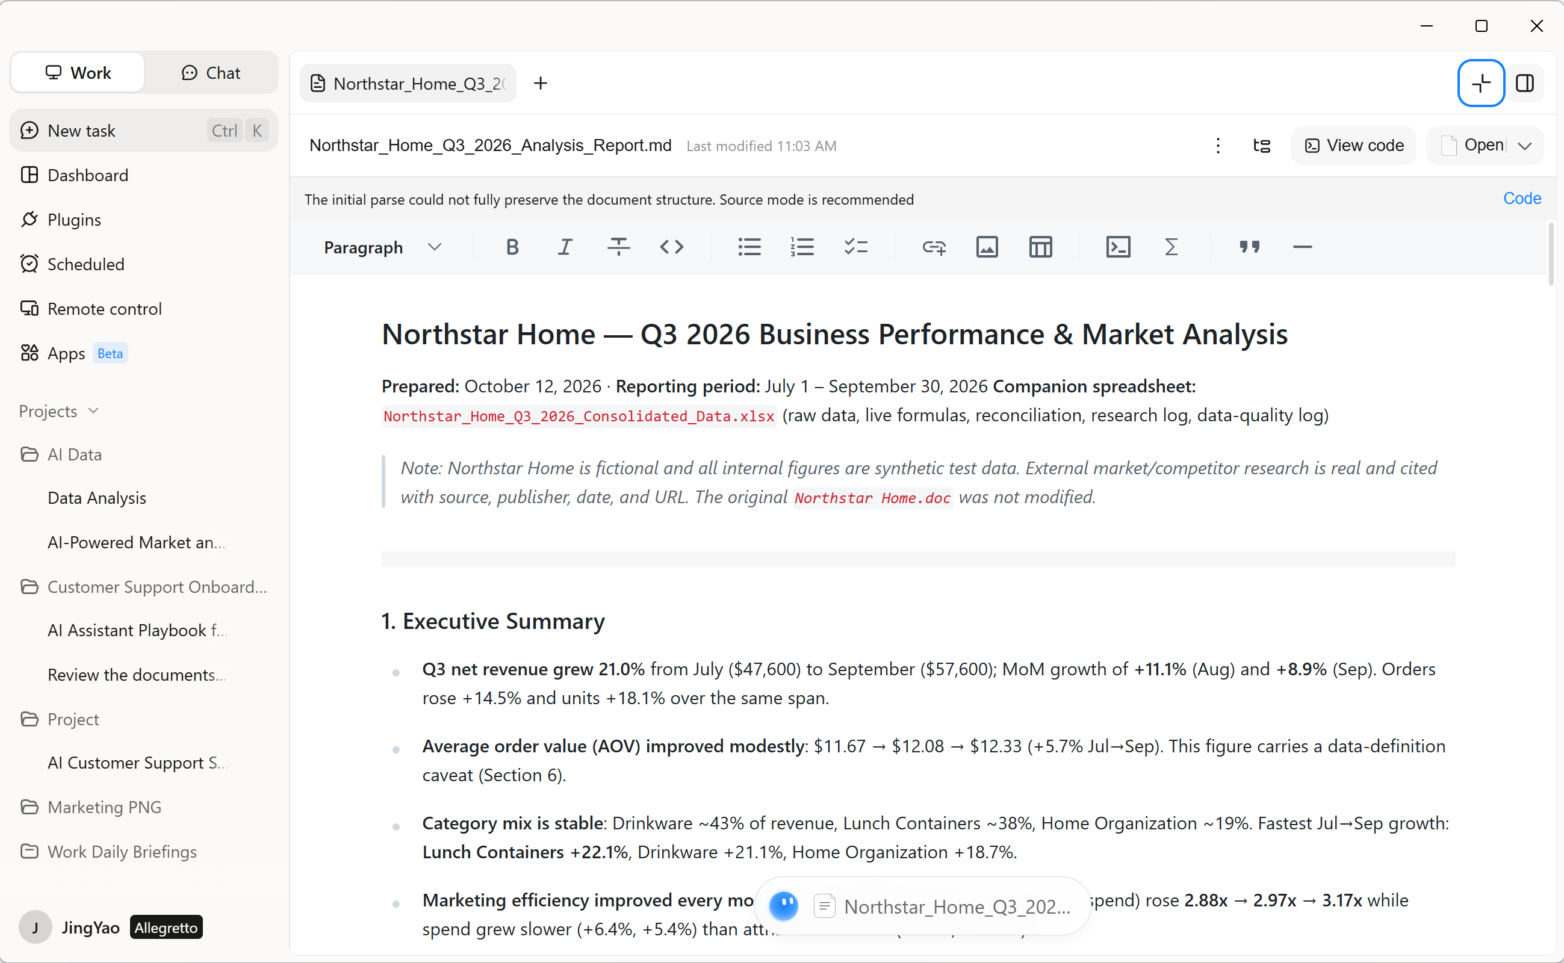The width and height of the screenshot is (1564, 963).
Task: Toggle the right side panel
Action: click(x=1524, y=84)
